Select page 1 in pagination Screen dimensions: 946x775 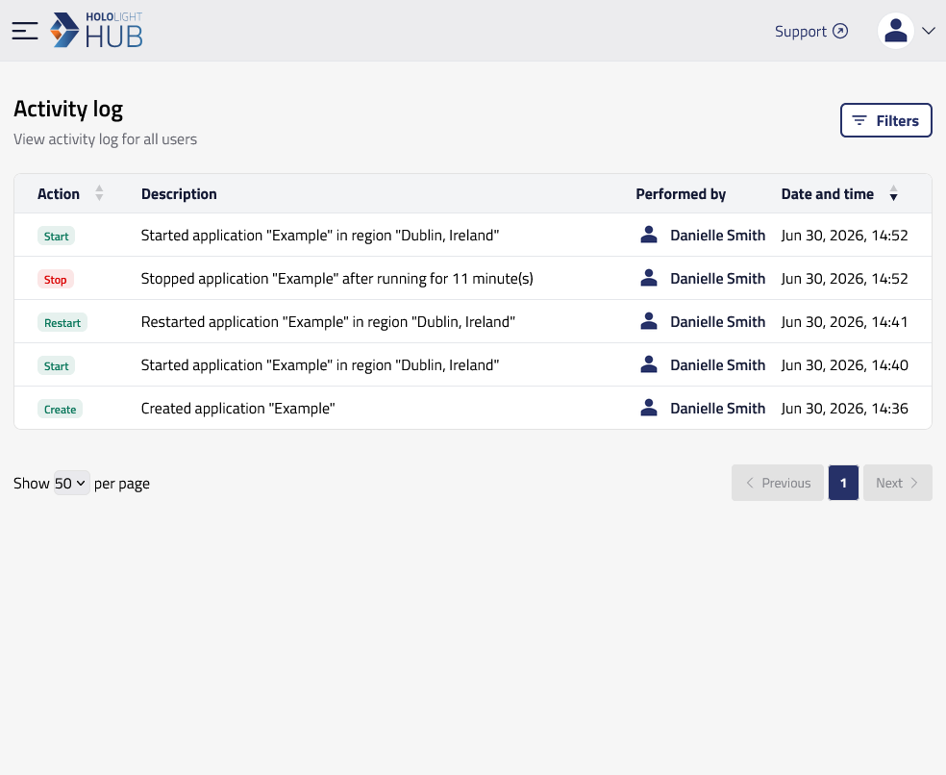[x=843, y=483]
